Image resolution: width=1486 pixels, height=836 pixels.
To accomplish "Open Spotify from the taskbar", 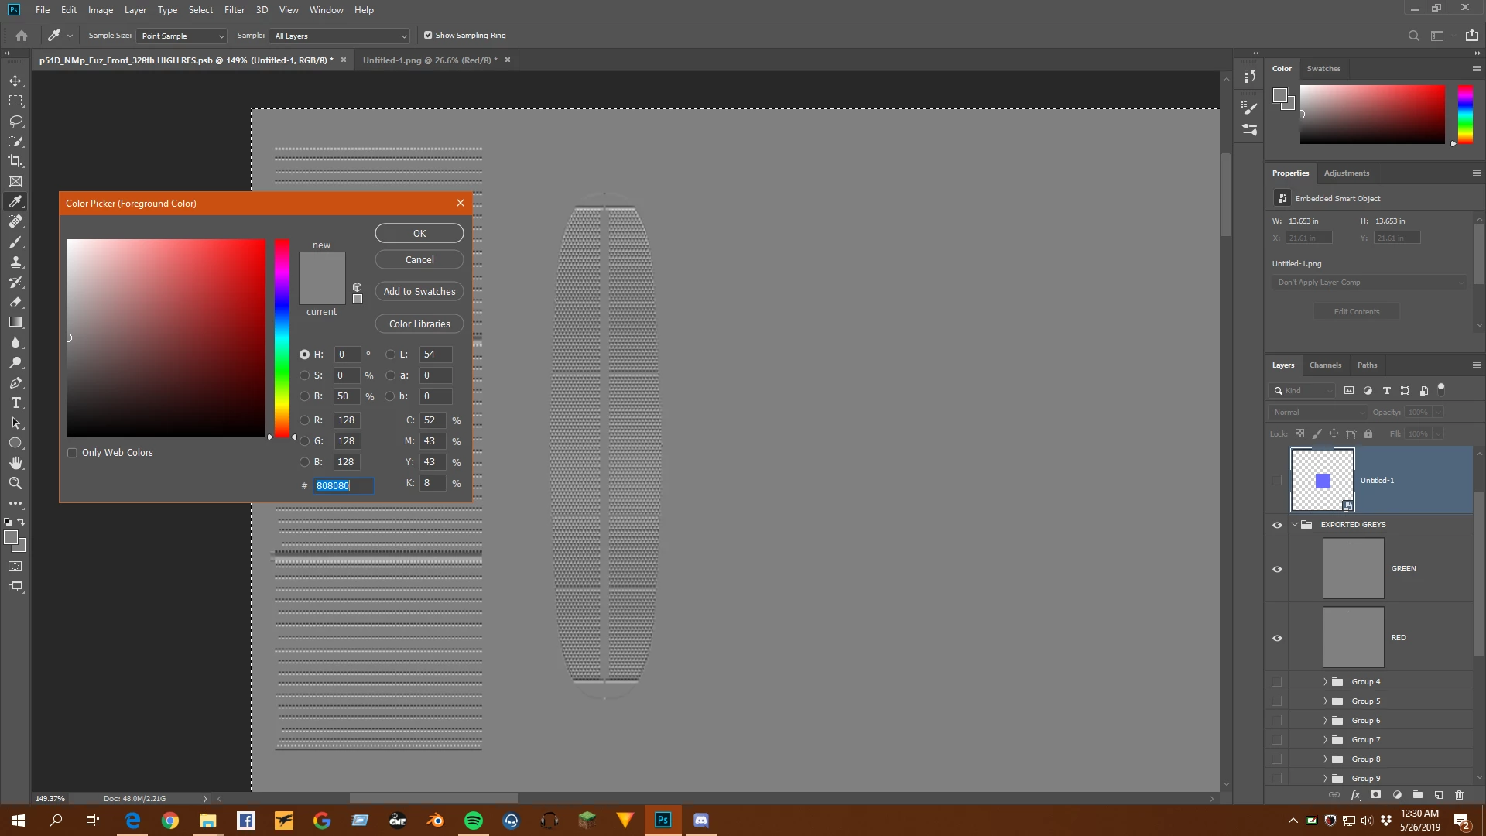I will tap(473, 821).
